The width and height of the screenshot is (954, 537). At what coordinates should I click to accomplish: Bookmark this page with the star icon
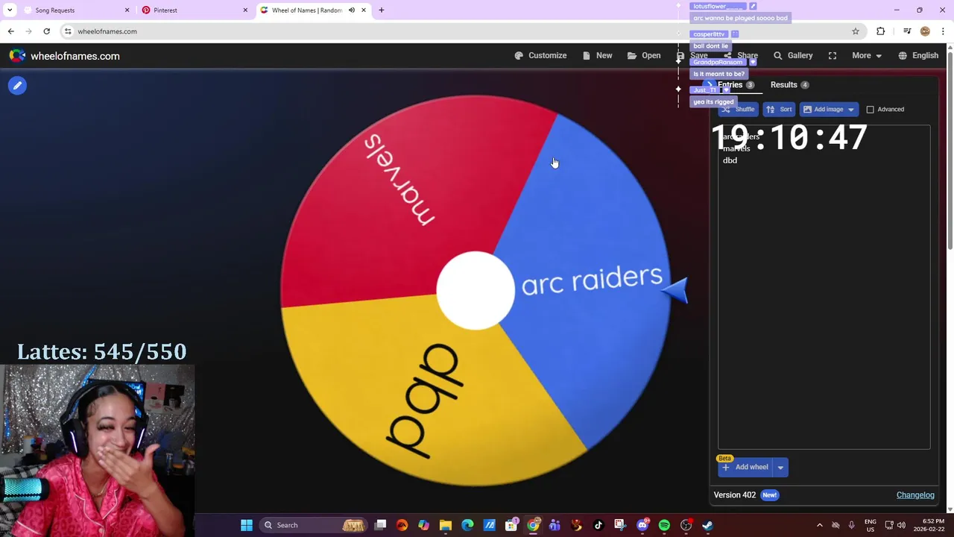(x=856, y=31)
